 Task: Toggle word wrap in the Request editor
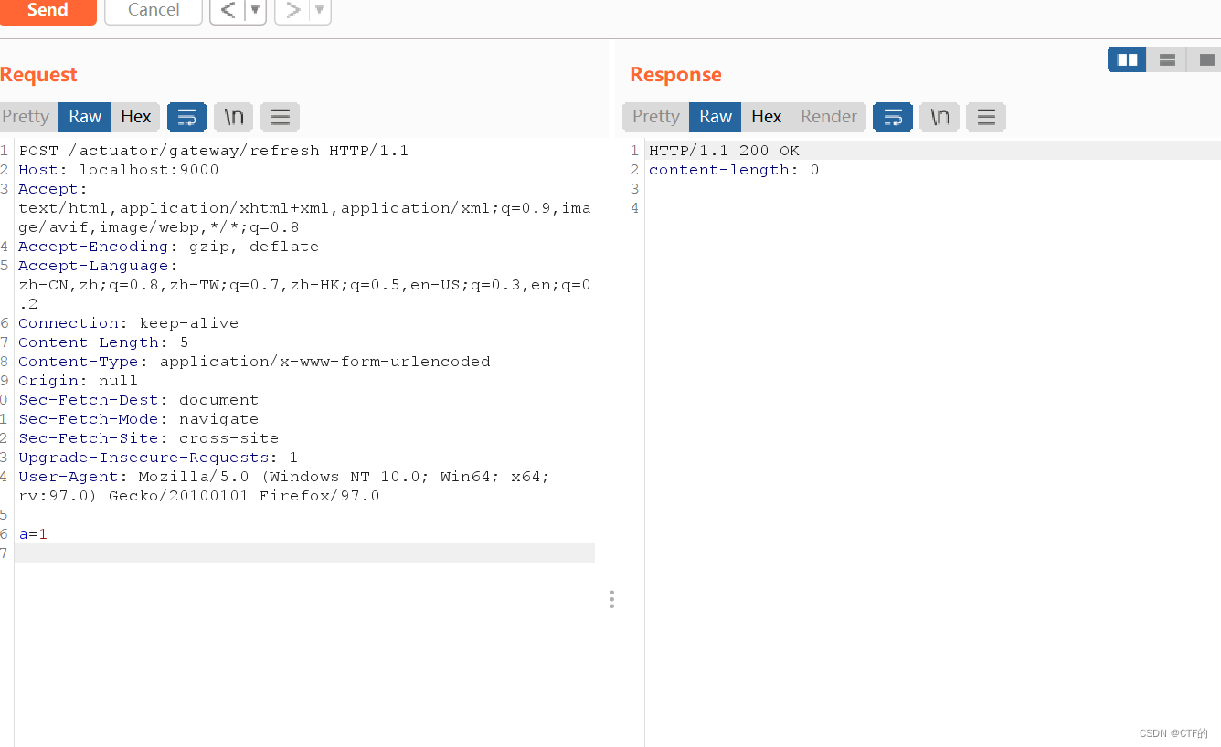tap(186, 116)
